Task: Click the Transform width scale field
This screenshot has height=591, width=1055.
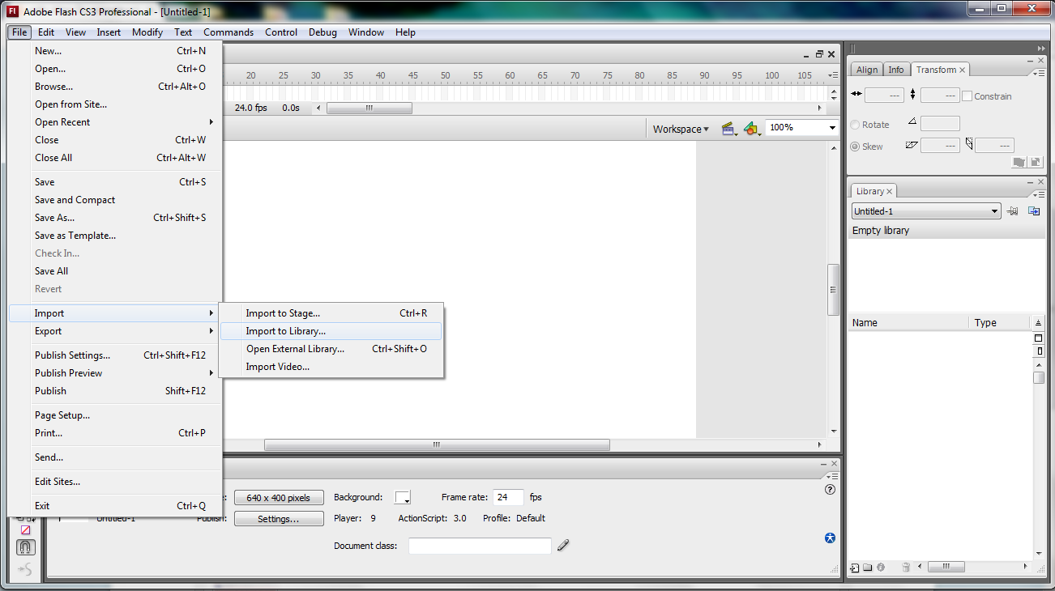Action: pos(884,96)
